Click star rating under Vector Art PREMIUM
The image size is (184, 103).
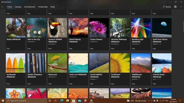click(x=73, y=77)
